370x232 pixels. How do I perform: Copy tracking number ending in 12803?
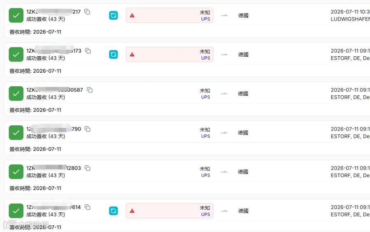(88, 168)
